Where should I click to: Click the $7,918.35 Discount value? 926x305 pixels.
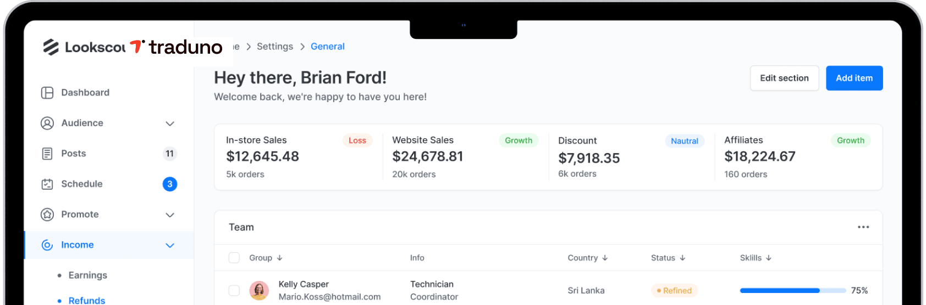coord(589,158)
